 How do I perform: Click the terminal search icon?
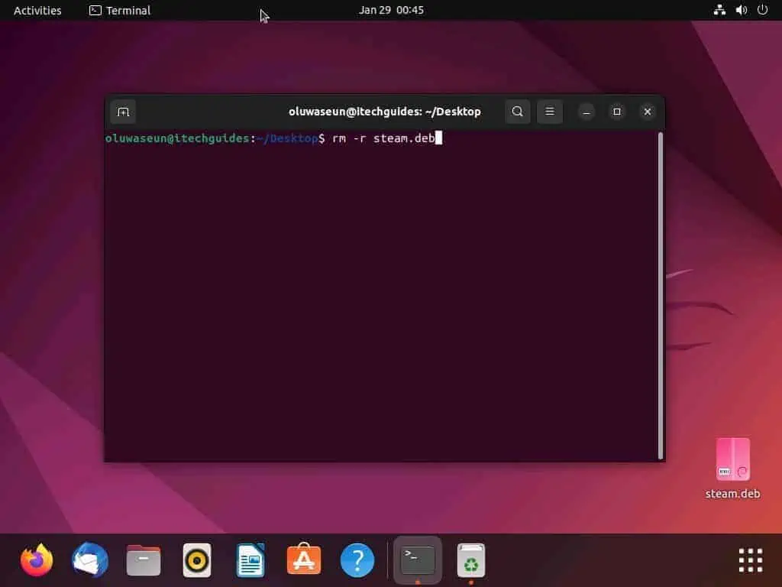pos(518,112)
